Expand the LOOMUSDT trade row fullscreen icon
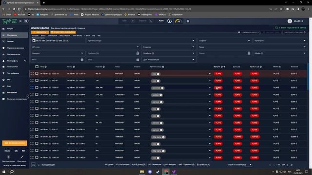Image resolution: width=312 pixels, height=175 pixels. click(32, 95)
